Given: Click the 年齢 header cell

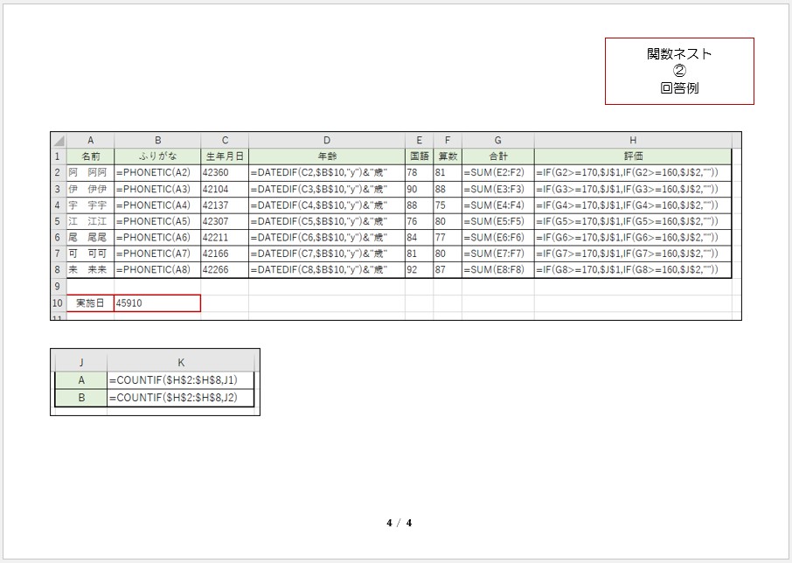Looking at the screenshot, I should point(326,156).
